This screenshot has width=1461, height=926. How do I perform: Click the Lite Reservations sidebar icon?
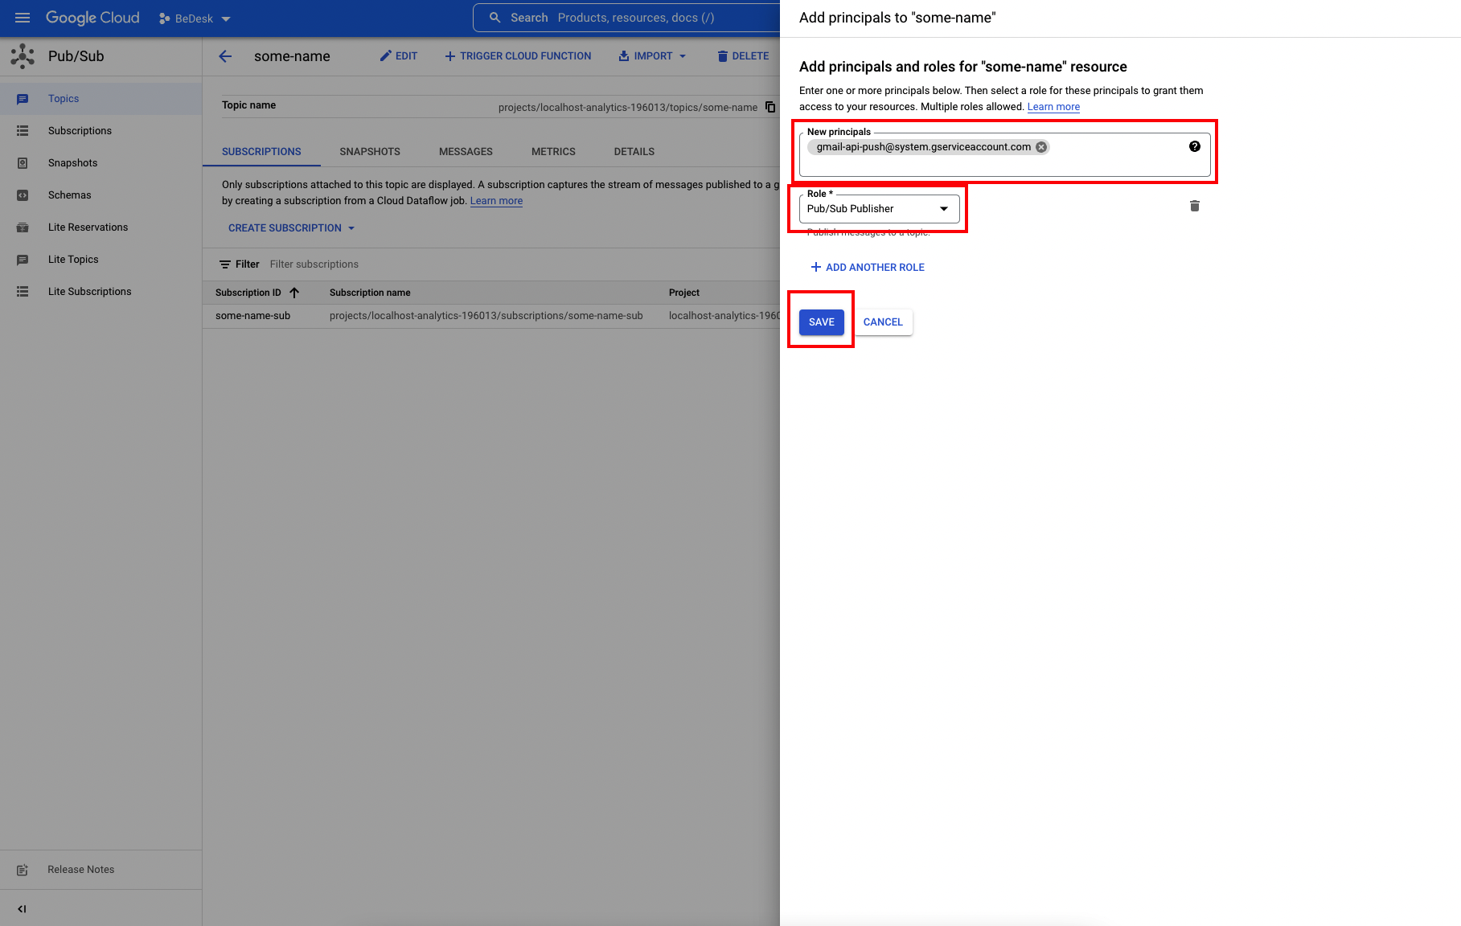tap(23, 227)
